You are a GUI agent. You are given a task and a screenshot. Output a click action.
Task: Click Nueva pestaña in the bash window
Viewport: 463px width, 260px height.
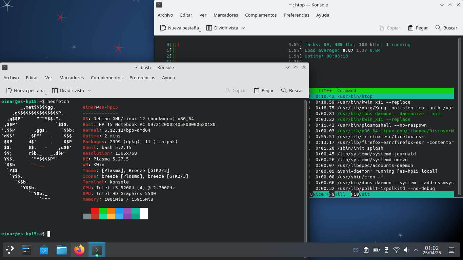click(25, 90)
